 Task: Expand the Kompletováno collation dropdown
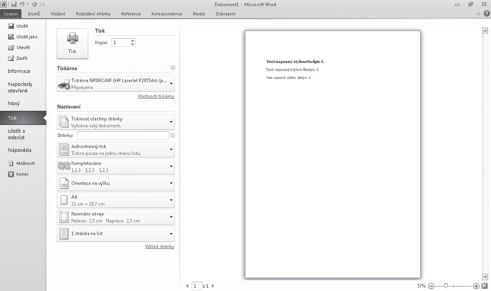click(x=116, y=166)
